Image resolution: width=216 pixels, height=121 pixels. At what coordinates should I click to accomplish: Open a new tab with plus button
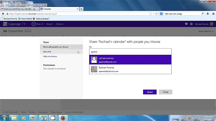coord(81,9)
